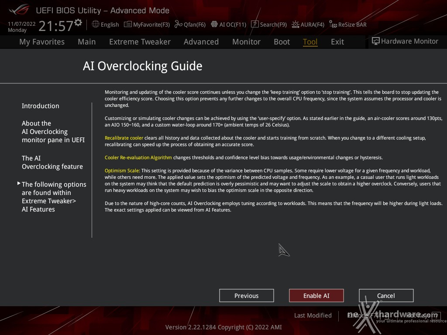The height and width of the screenshot is (335, 447).
Task: Click the English language globe icon
Action: click(x=96, y=24)
